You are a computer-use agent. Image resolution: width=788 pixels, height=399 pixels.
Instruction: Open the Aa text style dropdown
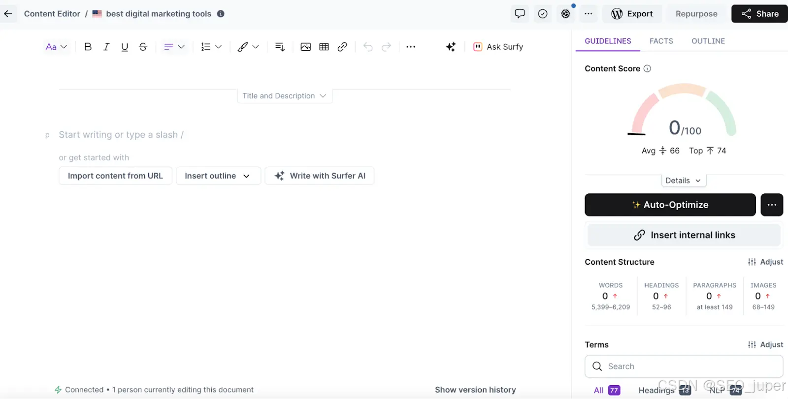pyautogui.click(x=56, y=47)
